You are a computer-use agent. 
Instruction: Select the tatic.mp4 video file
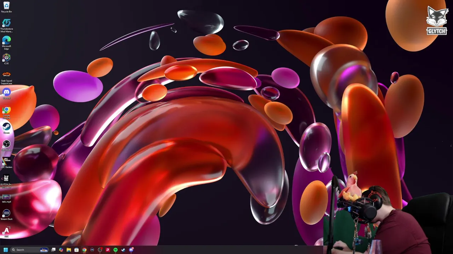tap(6, 198)
